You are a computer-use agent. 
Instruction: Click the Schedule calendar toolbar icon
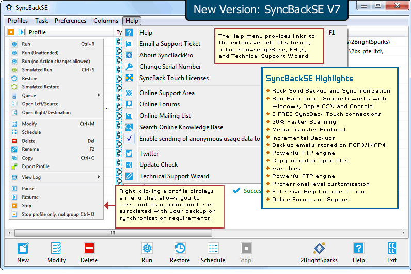coord(213,248)
